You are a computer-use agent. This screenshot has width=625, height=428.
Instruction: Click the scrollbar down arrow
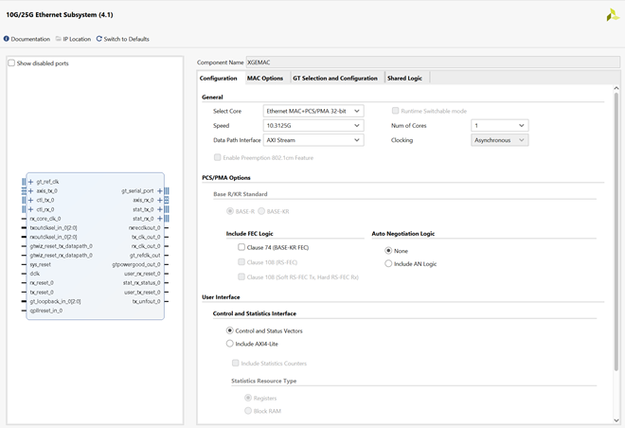[x=616, y=420]
